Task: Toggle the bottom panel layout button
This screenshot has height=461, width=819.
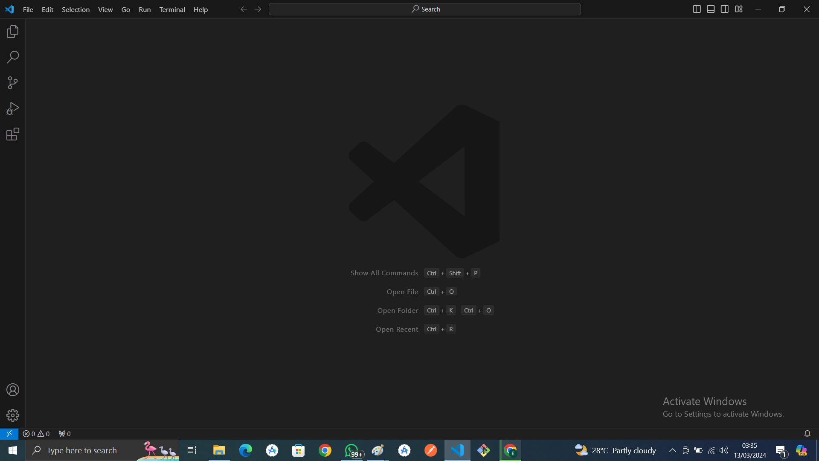Action: pyautogui.click(x=711, y=9)
